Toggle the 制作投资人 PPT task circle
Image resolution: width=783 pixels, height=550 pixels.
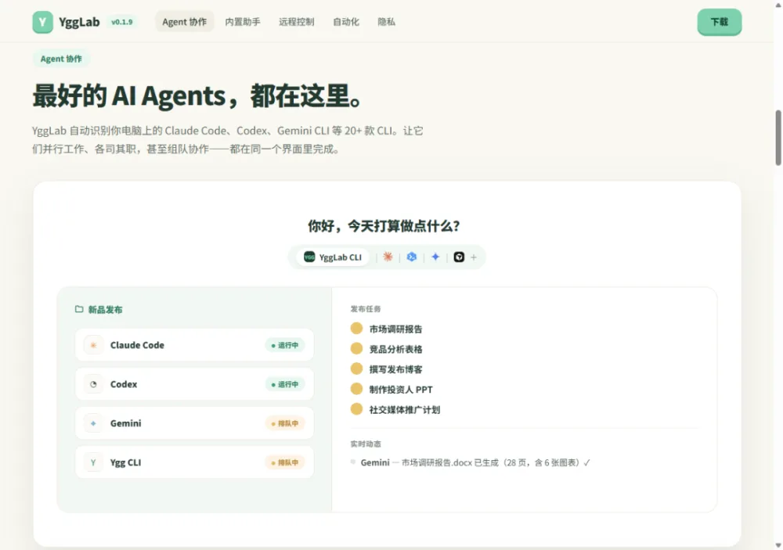pos(356,389)
